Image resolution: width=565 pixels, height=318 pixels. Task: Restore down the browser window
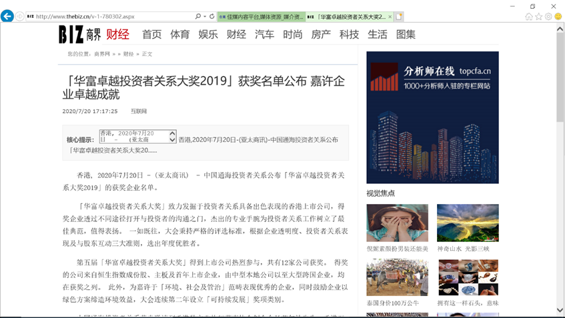pos(532,6)
